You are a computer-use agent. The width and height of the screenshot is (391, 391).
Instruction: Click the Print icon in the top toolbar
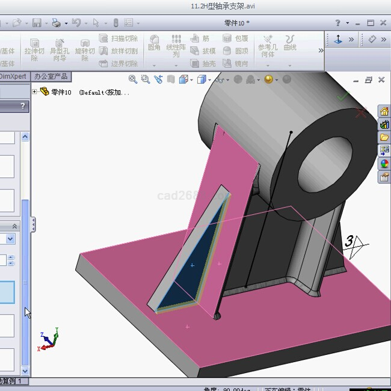tap(56, 23)
